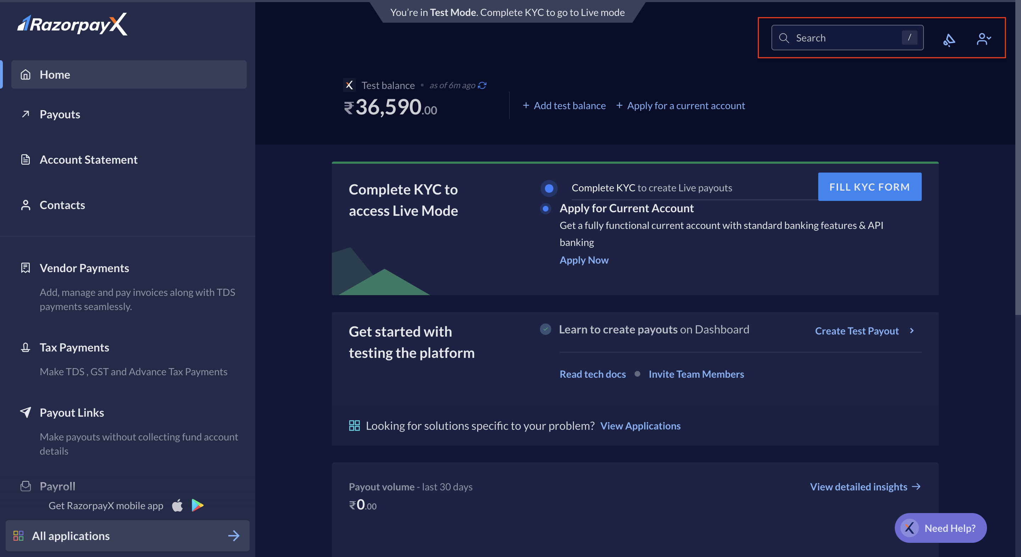Image resolution: width=1021 pixels, height=557 pixels.
Task: Click the search magnifier icon
Action: pos(783,38)
